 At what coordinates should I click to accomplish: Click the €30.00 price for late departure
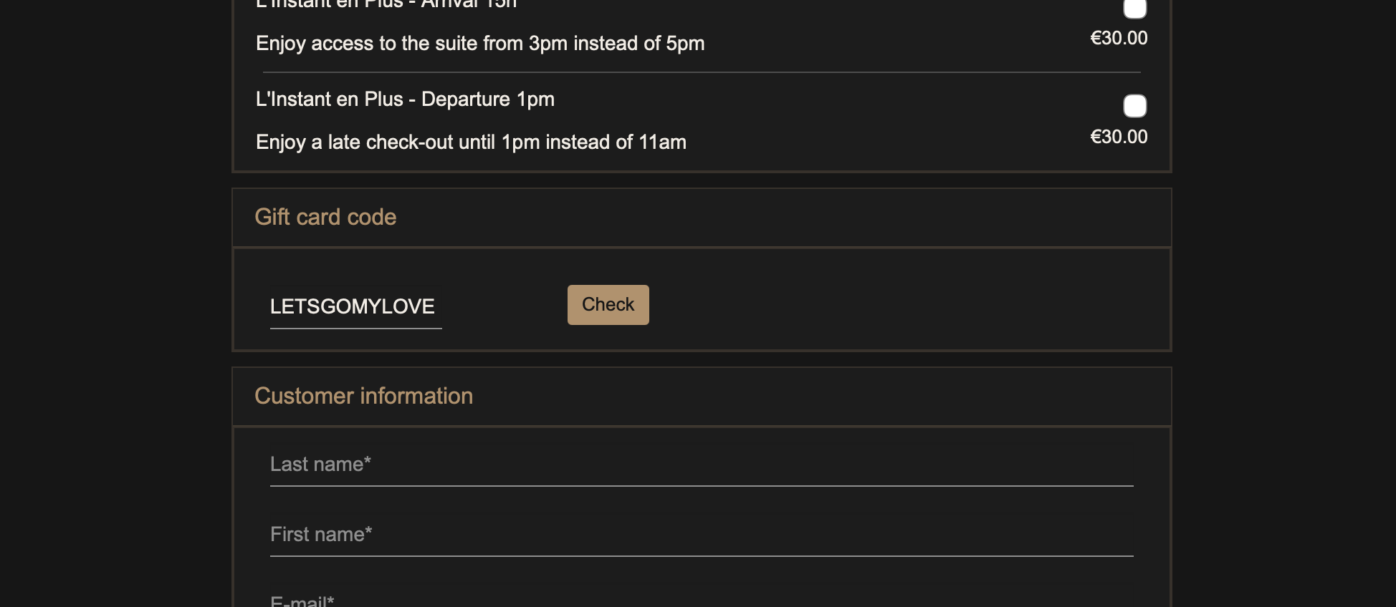(x=1118, y=137)
